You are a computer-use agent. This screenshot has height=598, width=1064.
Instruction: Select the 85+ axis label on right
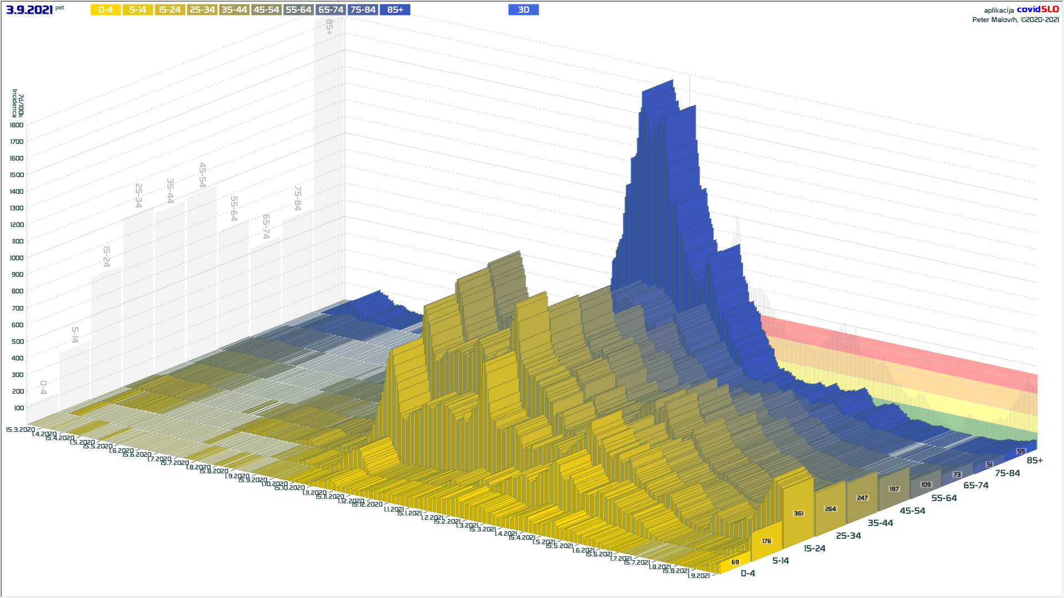click(1034, 461)
